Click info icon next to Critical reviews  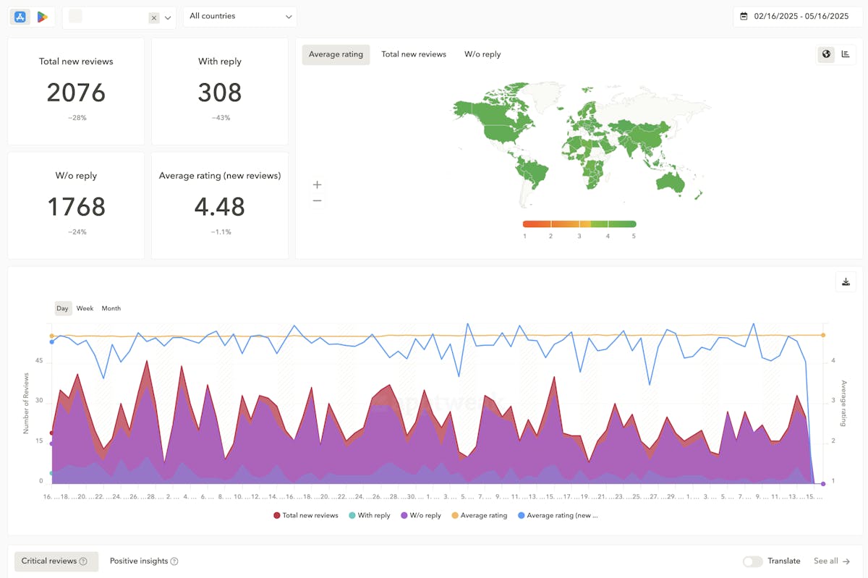click(x=83, y=561)
